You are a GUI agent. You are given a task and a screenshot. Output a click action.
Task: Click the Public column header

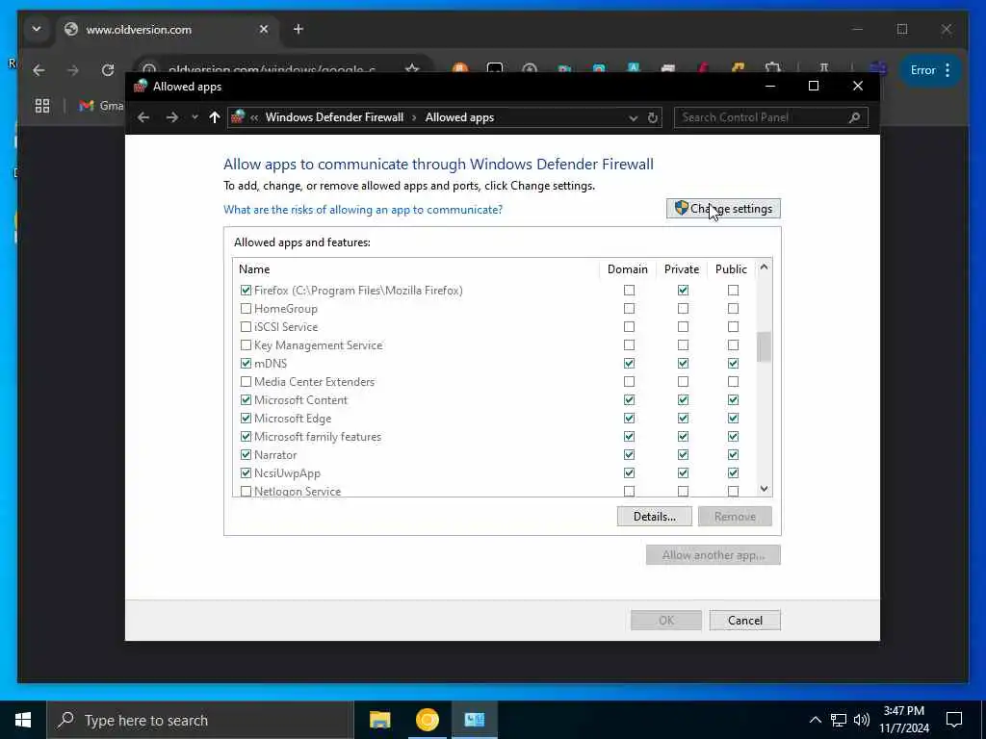(732, 269)
